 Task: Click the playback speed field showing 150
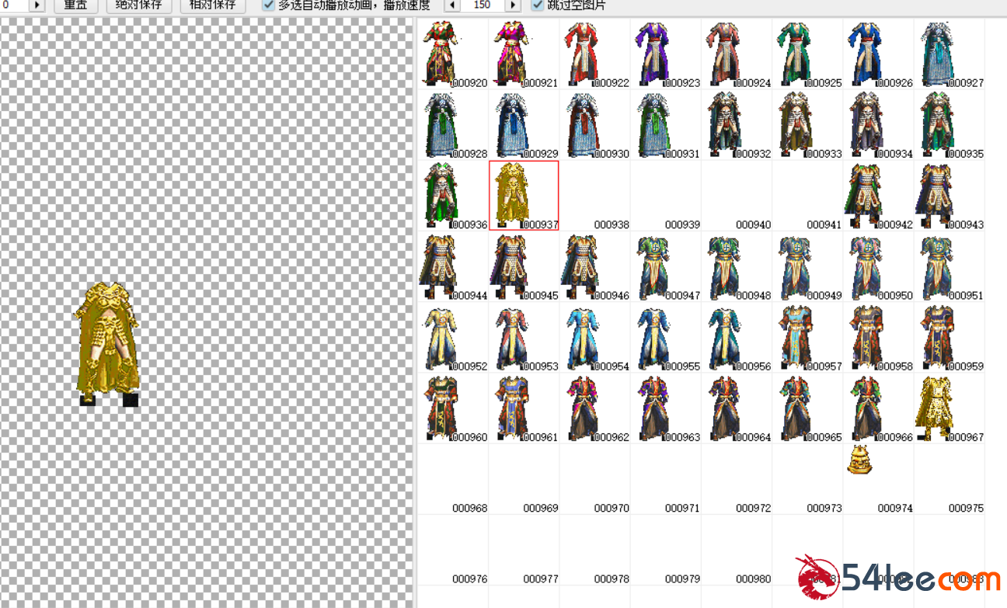pyautogui.click(x=482, y=5)
